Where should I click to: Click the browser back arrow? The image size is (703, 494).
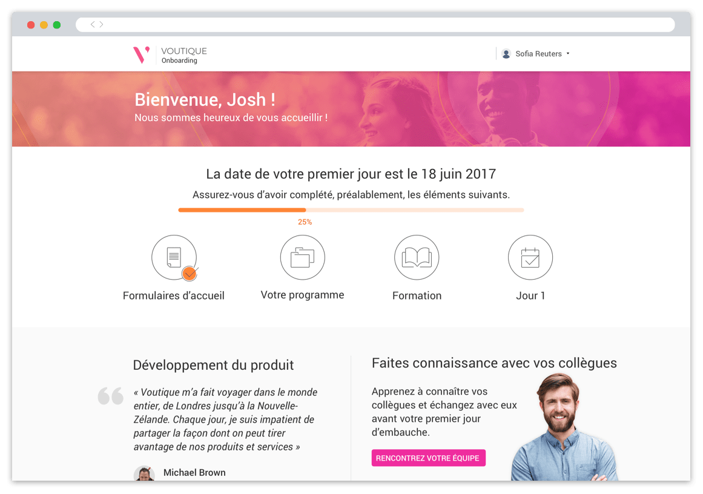pos(93,24)
